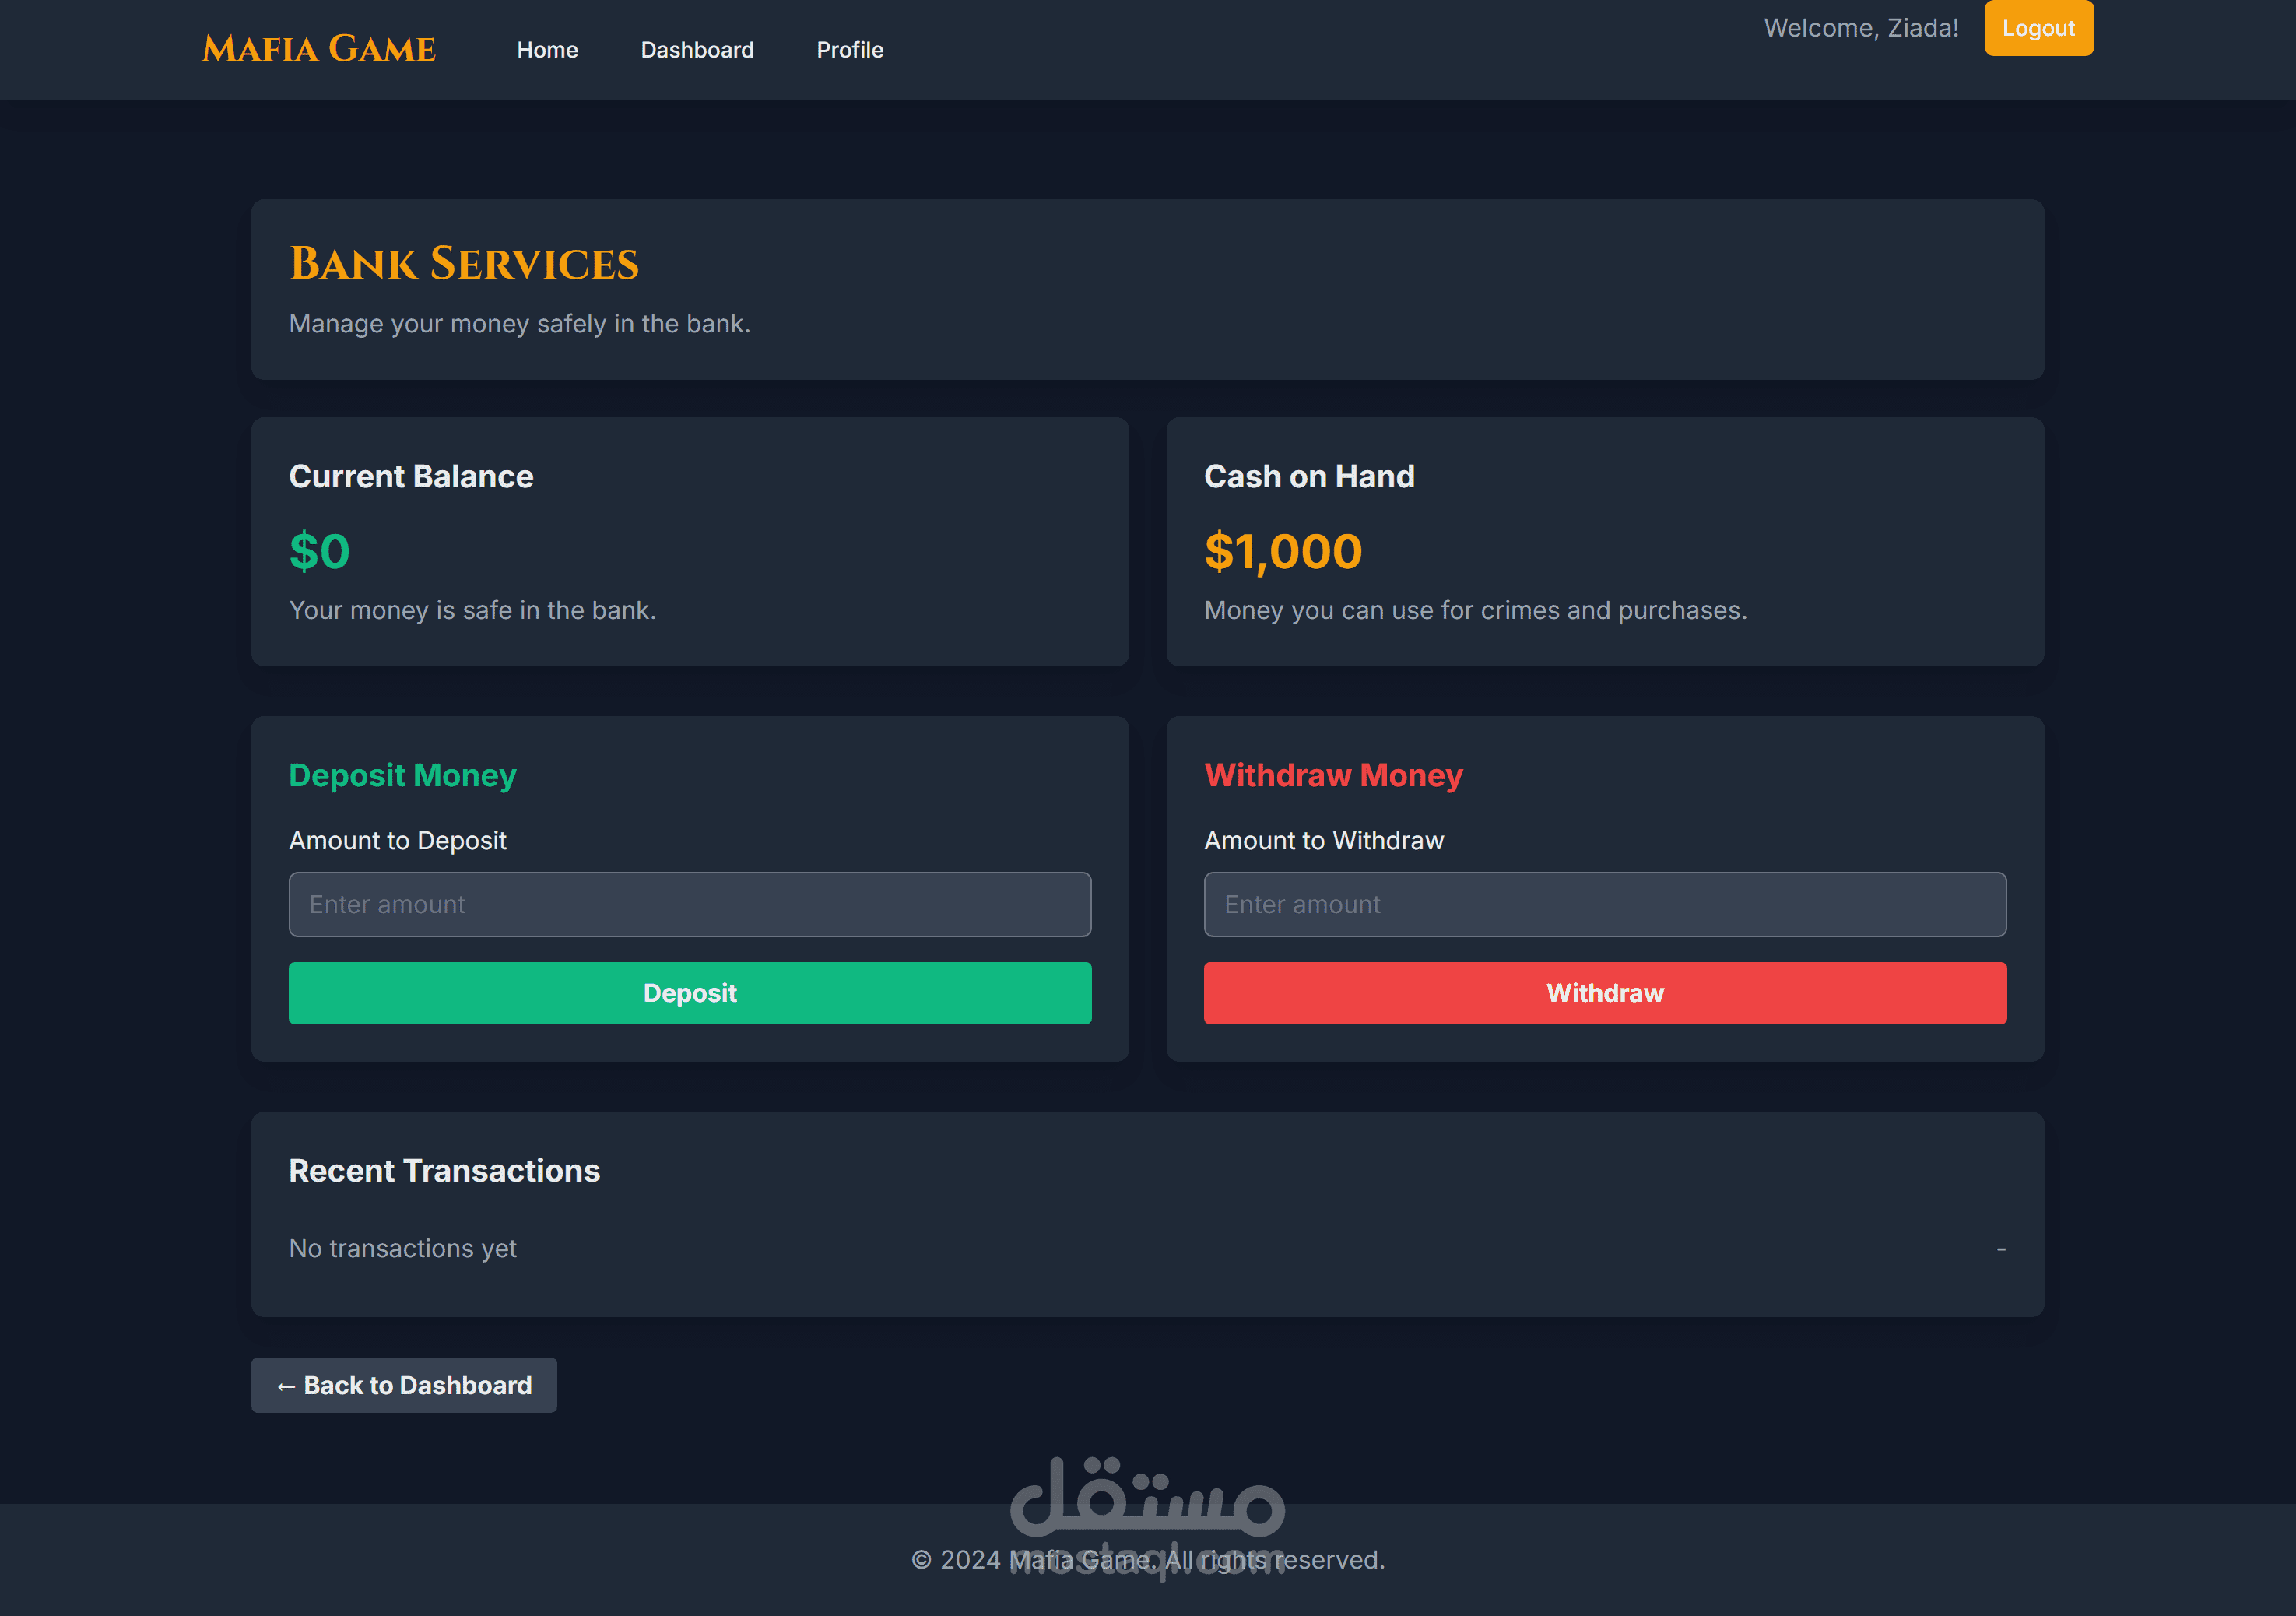The height and width of the screenshot is (1616, 2296).
Task: Go to Dashboard in navbar
Action: pyautogui.click(x=697, y=50)
